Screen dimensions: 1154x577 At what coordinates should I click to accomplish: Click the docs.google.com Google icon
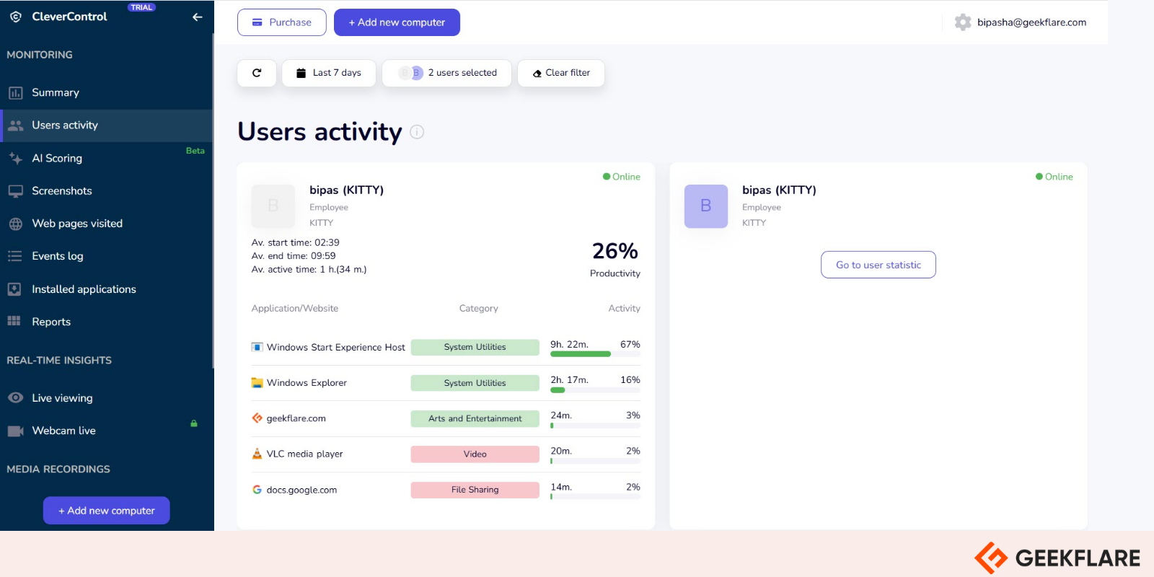pyautogui.click(x=257, y=490)
